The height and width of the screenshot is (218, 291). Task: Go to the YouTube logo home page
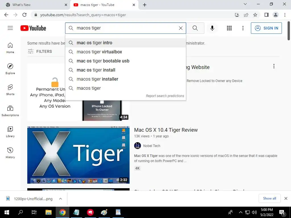point(33,28)
